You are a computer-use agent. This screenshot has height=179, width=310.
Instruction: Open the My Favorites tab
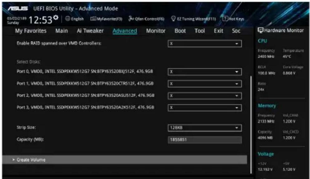tap(31, 31)
